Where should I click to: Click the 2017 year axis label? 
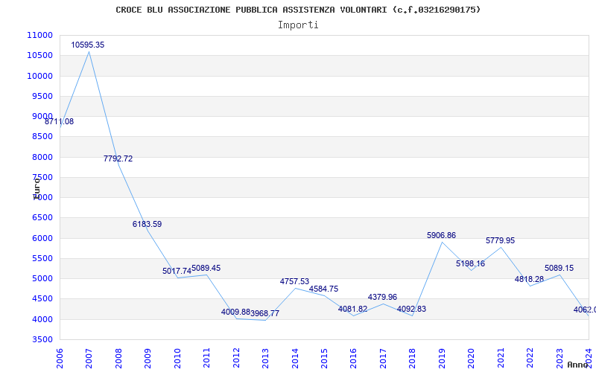[x=383, y=359]
